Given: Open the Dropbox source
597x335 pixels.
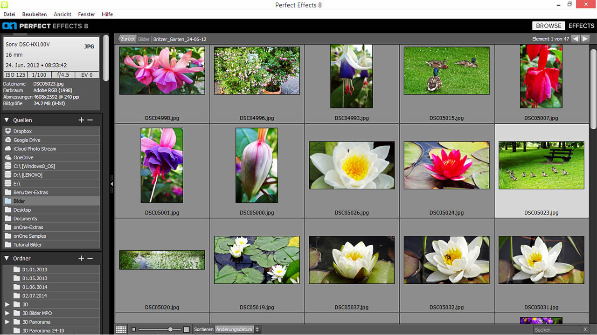Looking at the screenshot, I should [22, 131].
